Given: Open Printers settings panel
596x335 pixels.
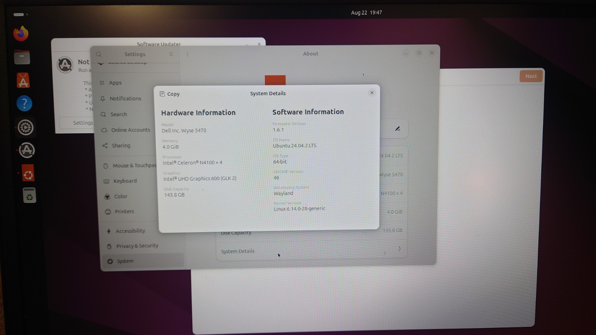Looking at the screenshot, I should tap(124, 211).
